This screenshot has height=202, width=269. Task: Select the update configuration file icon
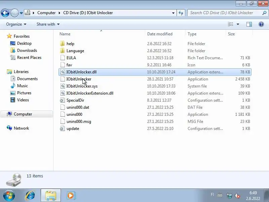[63, 129]
